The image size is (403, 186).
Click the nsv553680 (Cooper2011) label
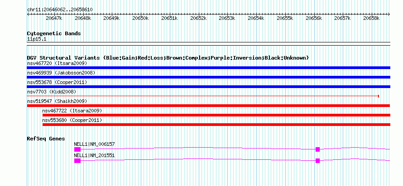click(x=72, y=120)
